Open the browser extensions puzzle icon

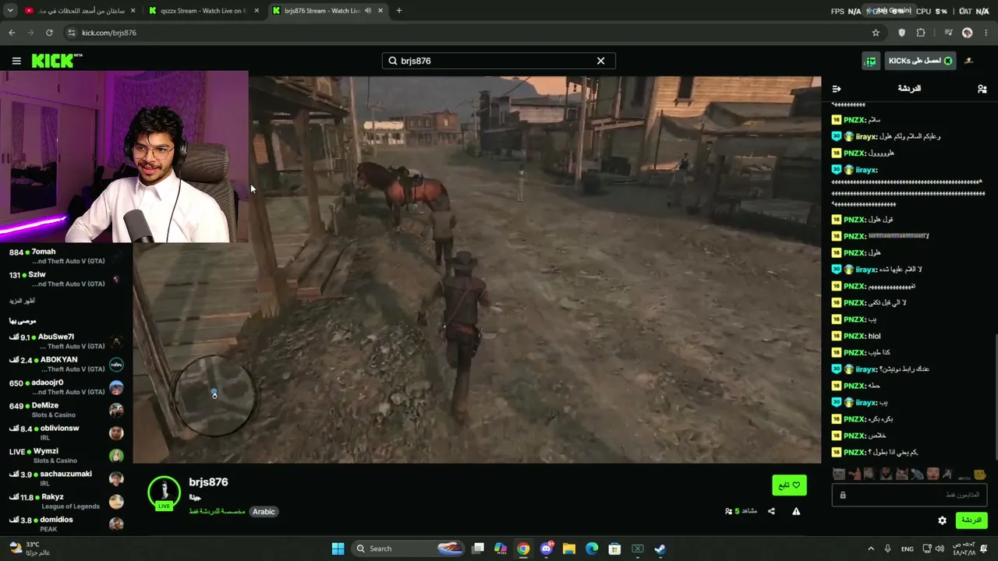tap(921, 33)
